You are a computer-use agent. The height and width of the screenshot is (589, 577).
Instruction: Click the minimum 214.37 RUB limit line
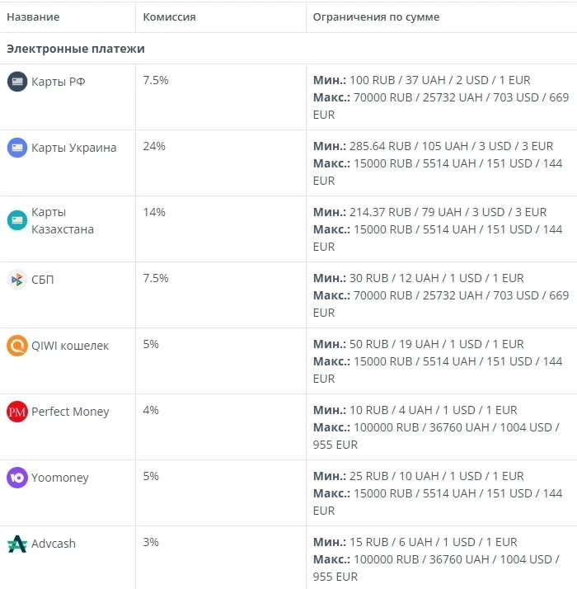429,212
